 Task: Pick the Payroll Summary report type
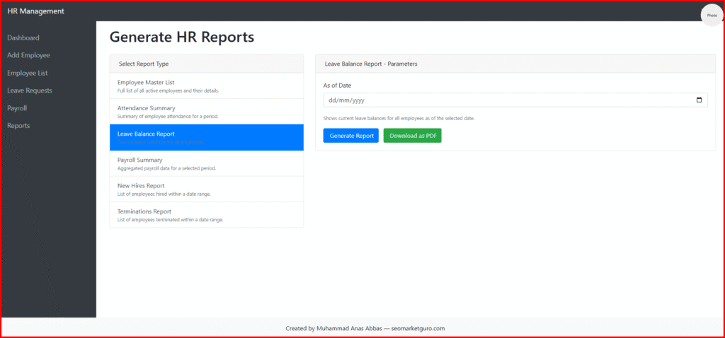coord(206,163)
